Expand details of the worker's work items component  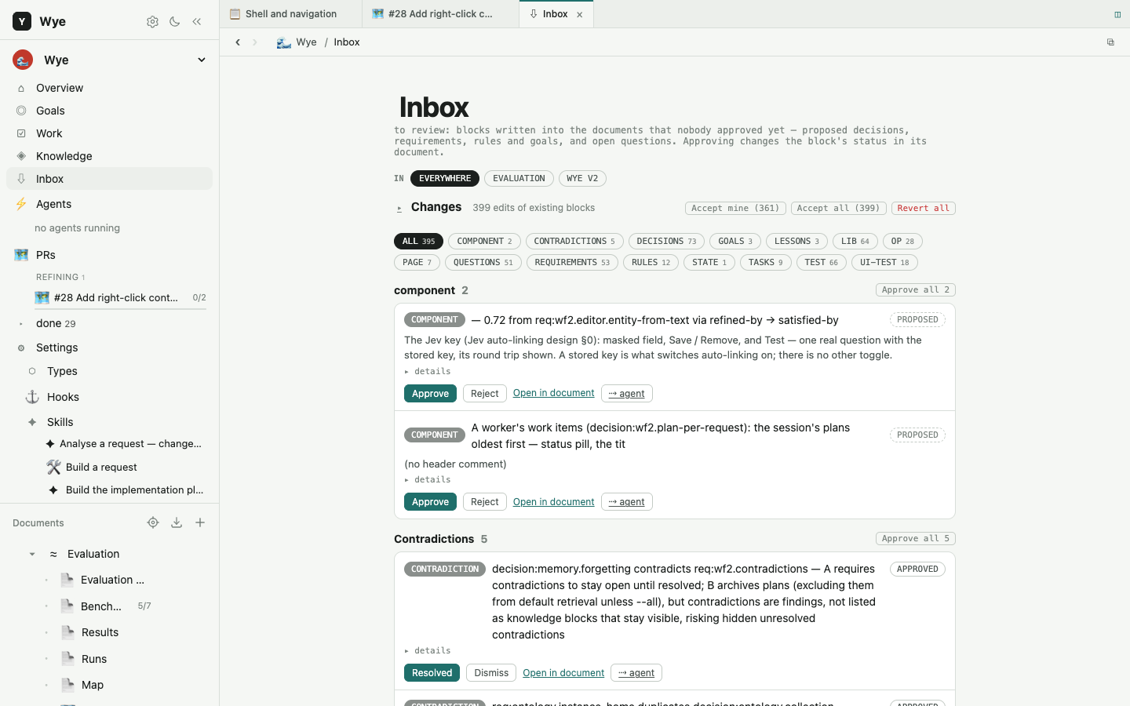coord(428,480)
